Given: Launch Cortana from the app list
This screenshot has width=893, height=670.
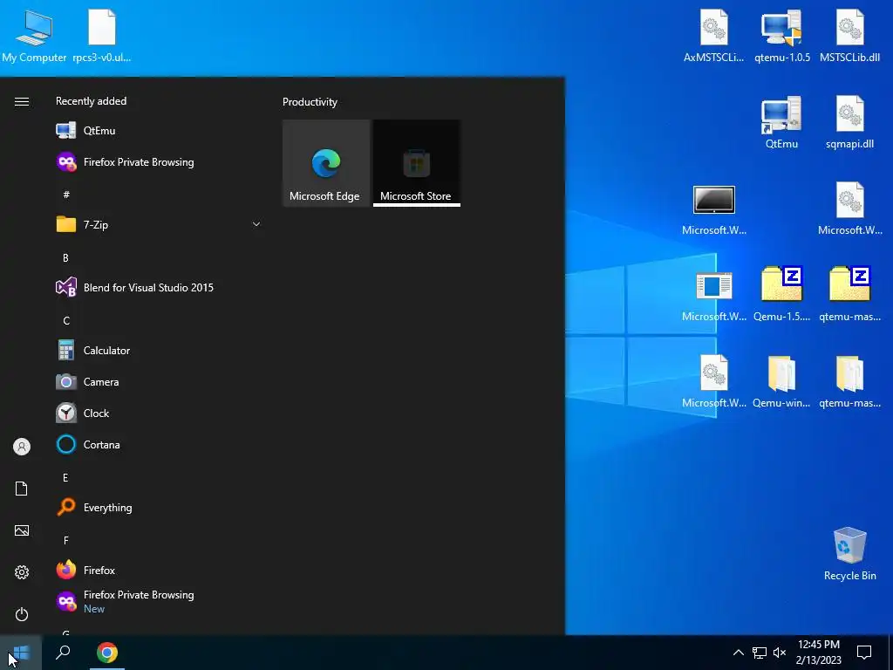Looking at the screenshot, I should click(x=159, y=444).
